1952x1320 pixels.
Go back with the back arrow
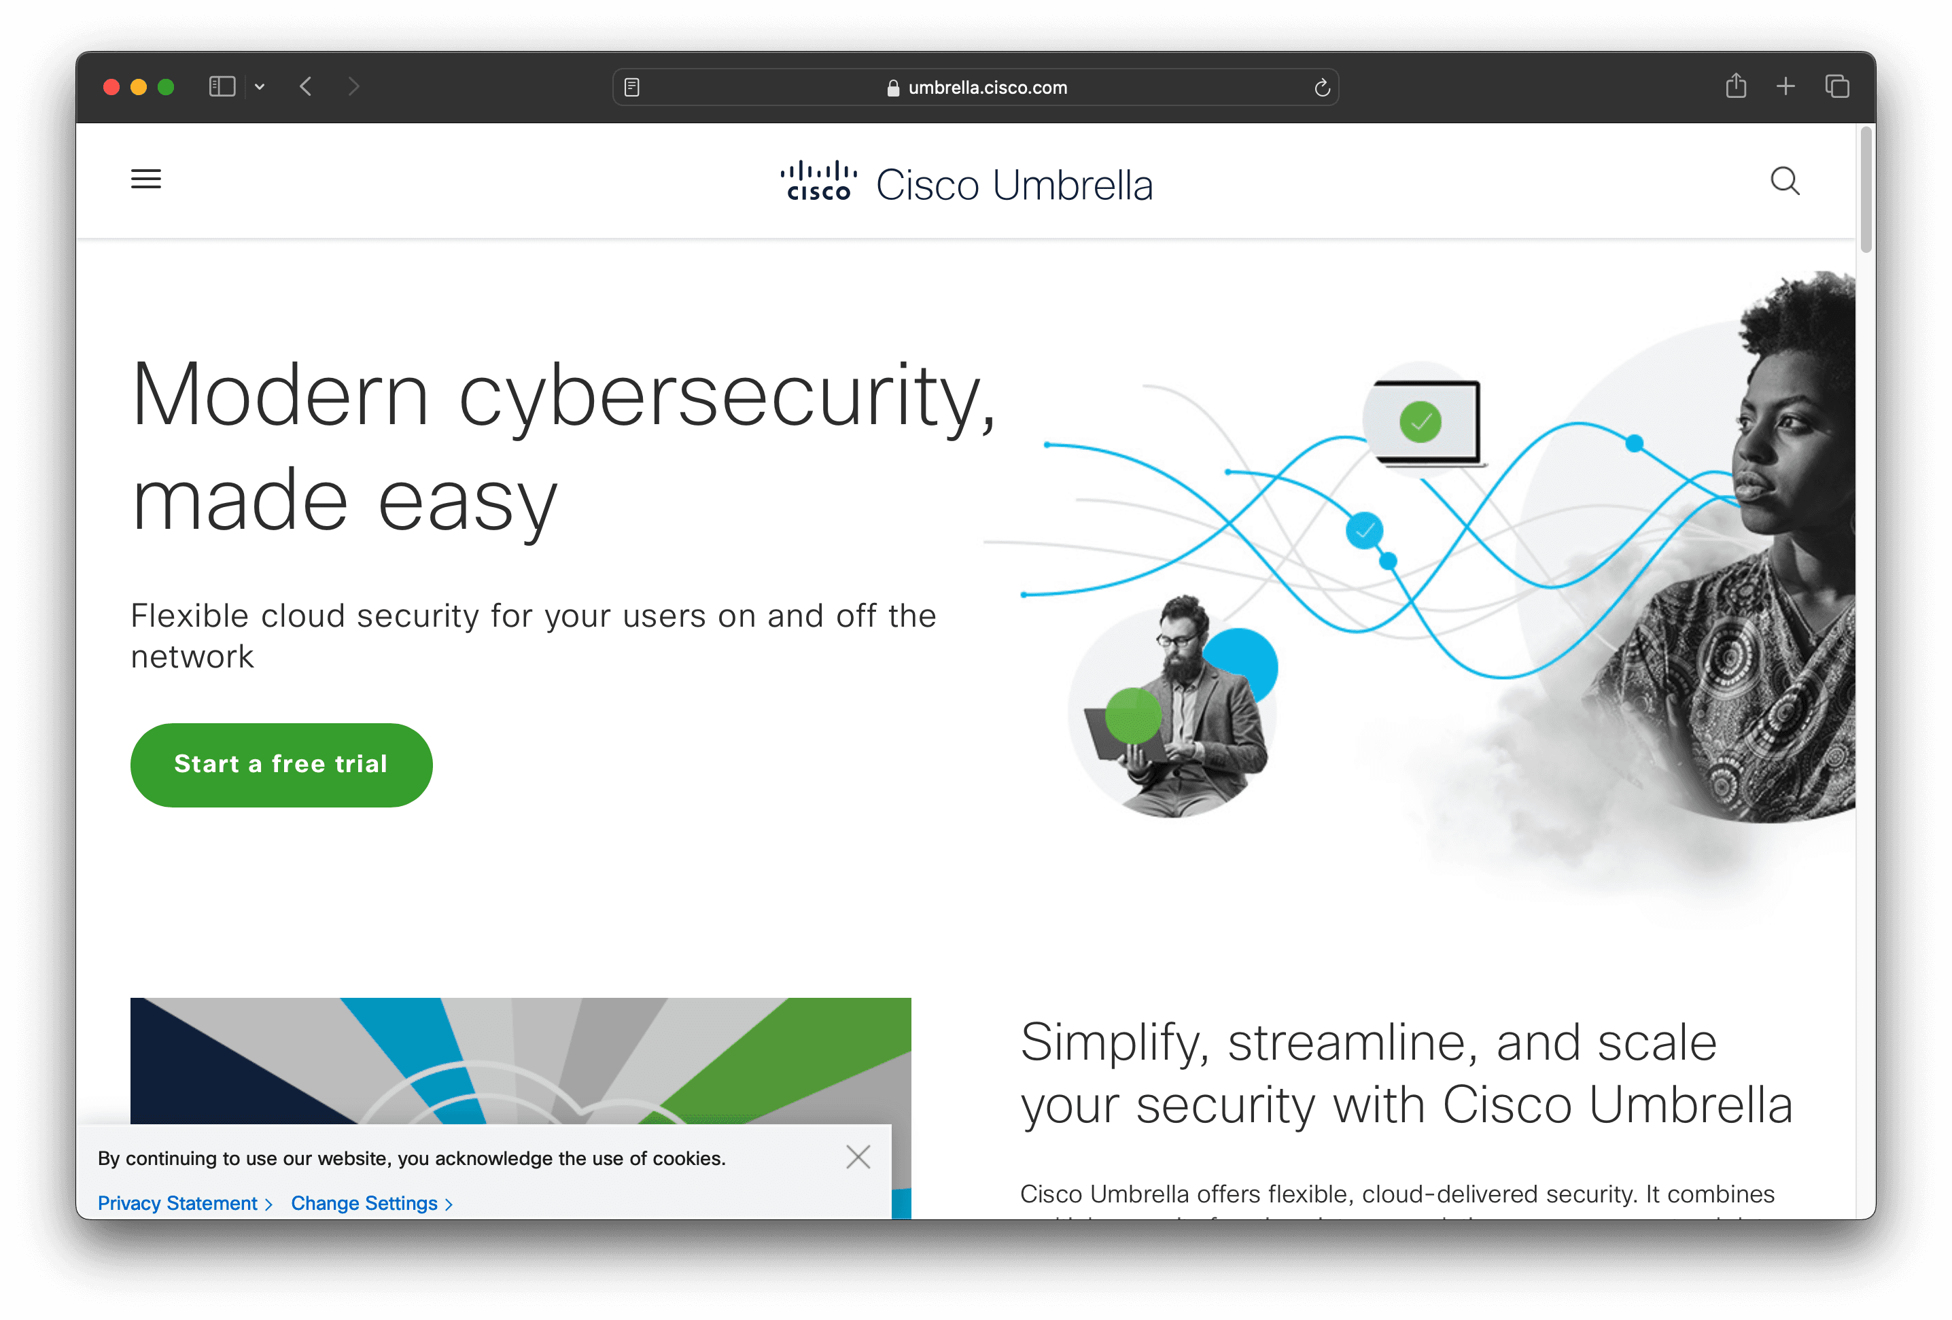[306, 86]
